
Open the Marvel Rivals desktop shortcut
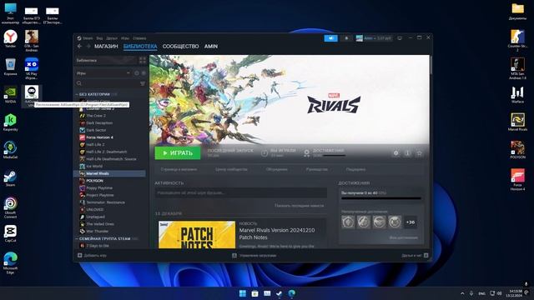click(517, 122)
